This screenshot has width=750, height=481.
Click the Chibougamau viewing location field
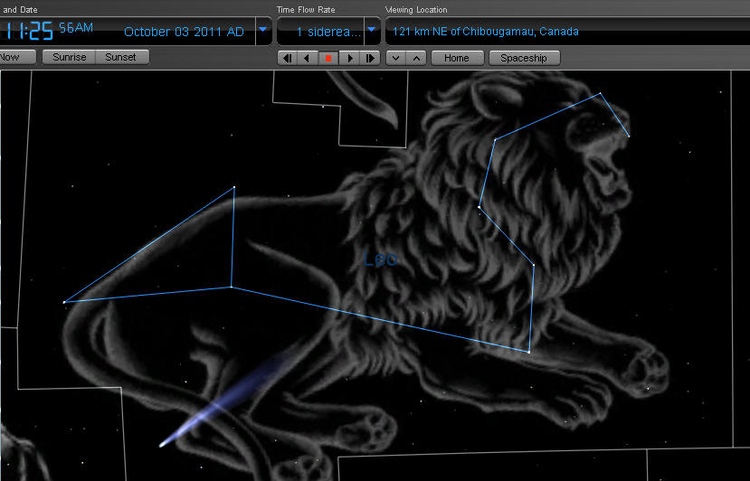(x=567, y=31)
